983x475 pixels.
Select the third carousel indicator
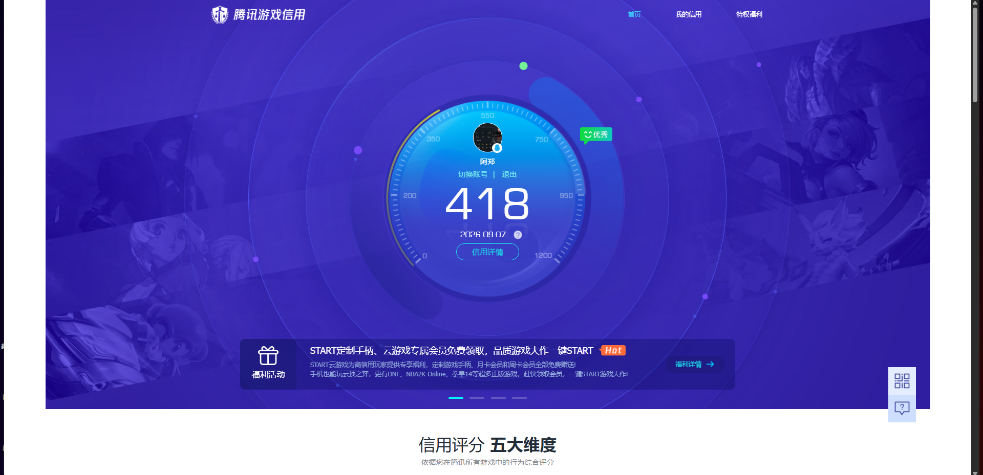pyautogui.click(x=498, y=398)
